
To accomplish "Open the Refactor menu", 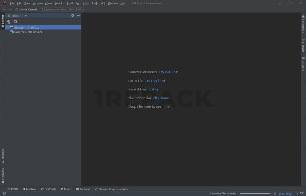I will [x=59, y=3].
